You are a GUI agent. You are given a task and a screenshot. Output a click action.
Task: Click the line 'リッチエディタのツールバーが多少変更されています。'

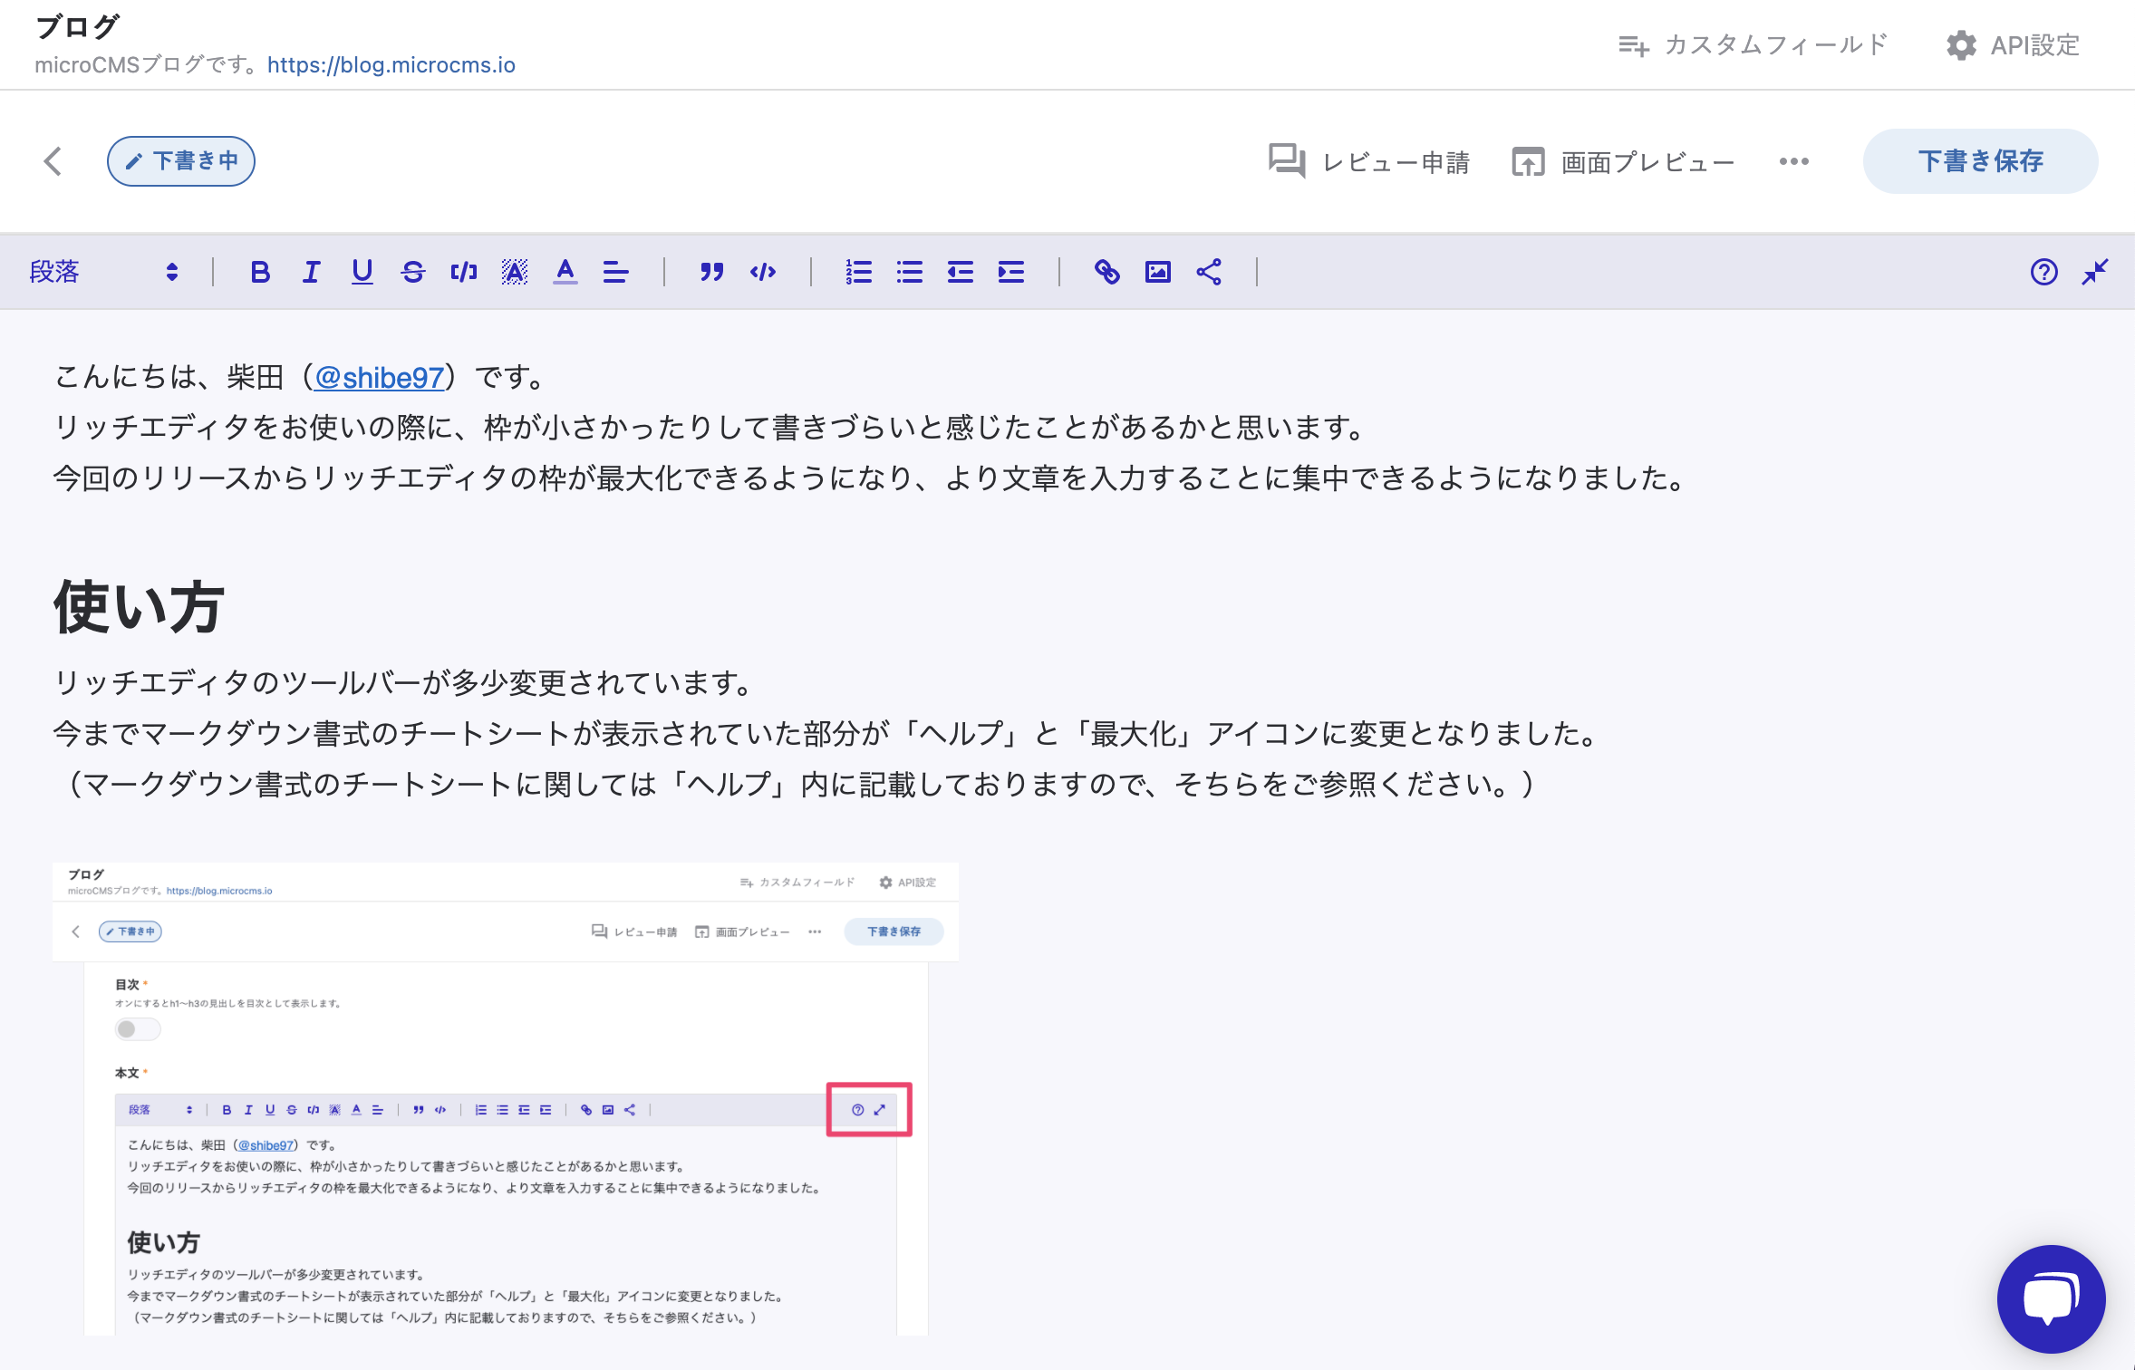pos(402,682)
